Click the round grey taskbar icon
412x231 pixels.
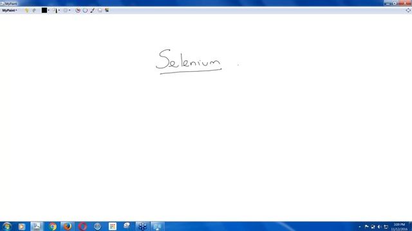click(x=97, y=227)
